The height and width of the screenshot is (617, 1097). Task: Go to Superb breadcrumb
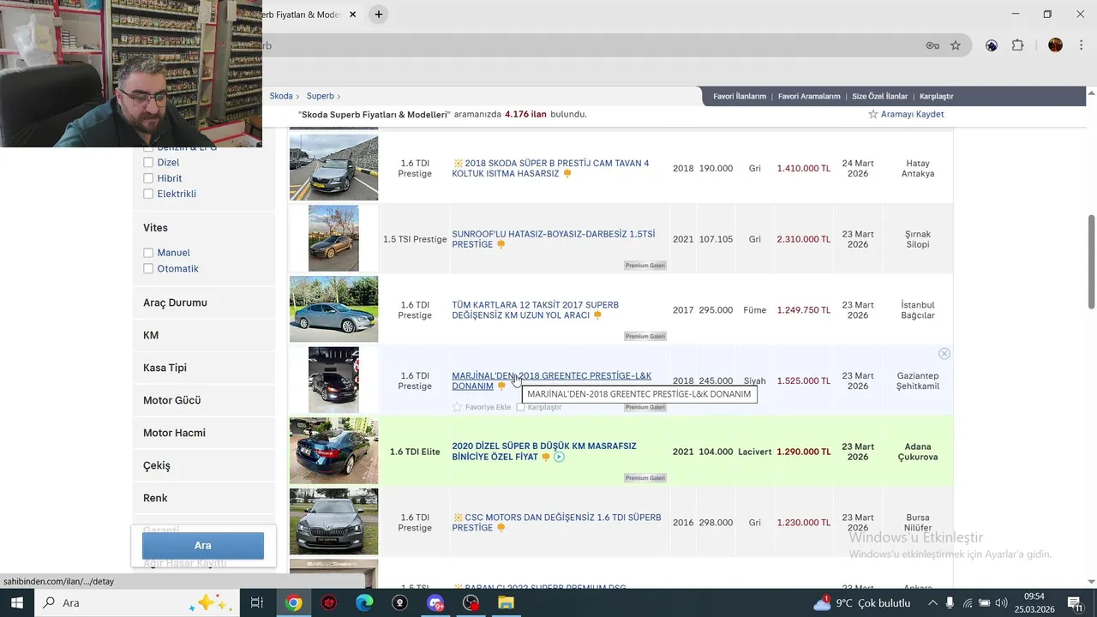pos(321,96)
